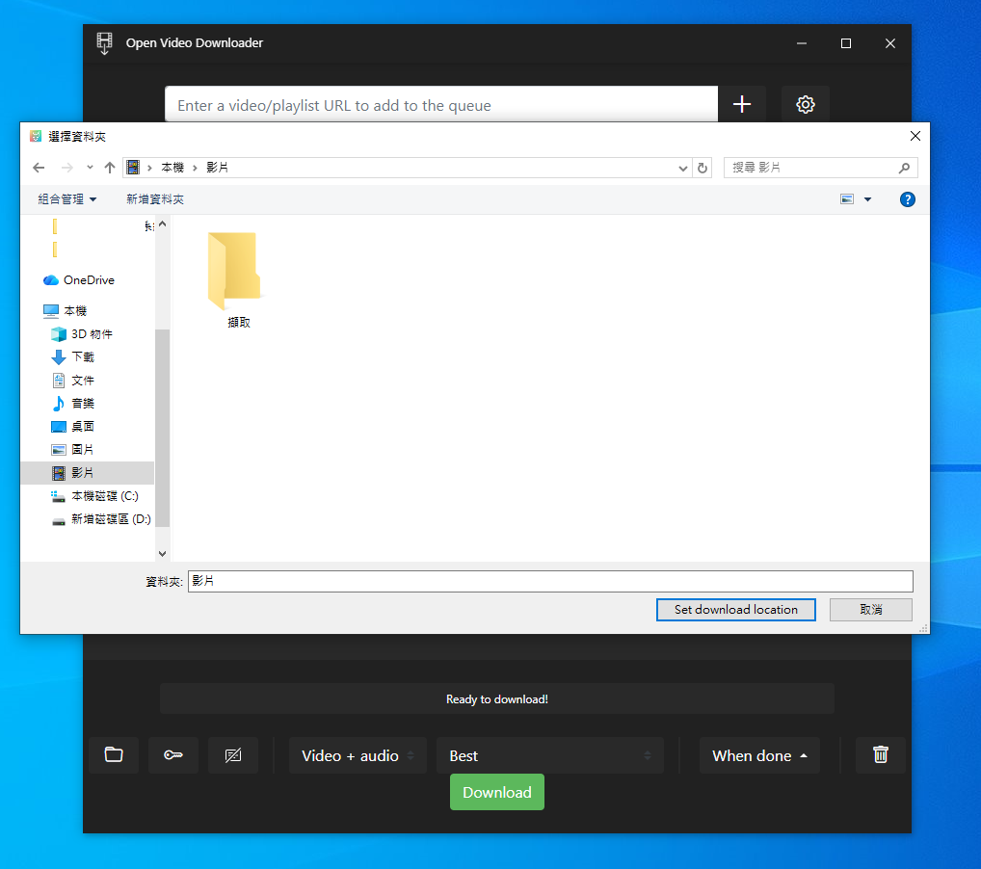
Task: Open the Best quality dropdown
Action: [549, 755]
